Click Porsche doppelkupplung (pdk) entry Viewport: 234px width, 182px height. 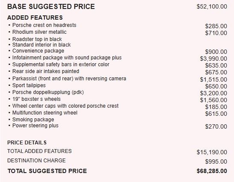coord(48,92)
